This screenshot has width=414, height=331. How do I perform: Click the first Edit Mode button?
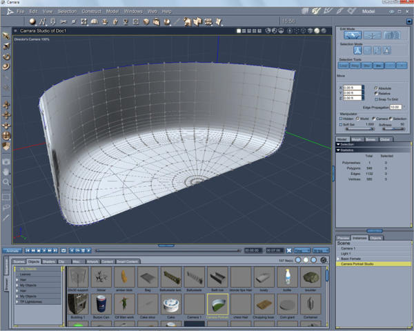click(x=353, y=35)
